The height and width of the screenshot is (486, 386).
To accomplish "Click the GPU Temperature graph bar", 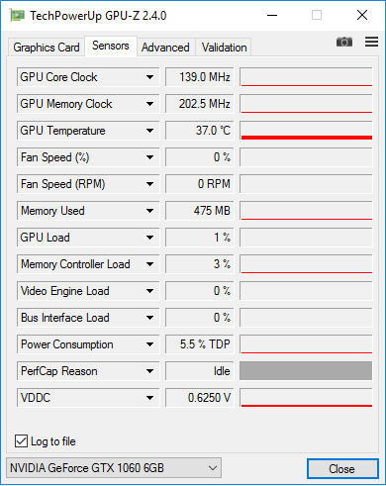I will (x=306, y=131).
